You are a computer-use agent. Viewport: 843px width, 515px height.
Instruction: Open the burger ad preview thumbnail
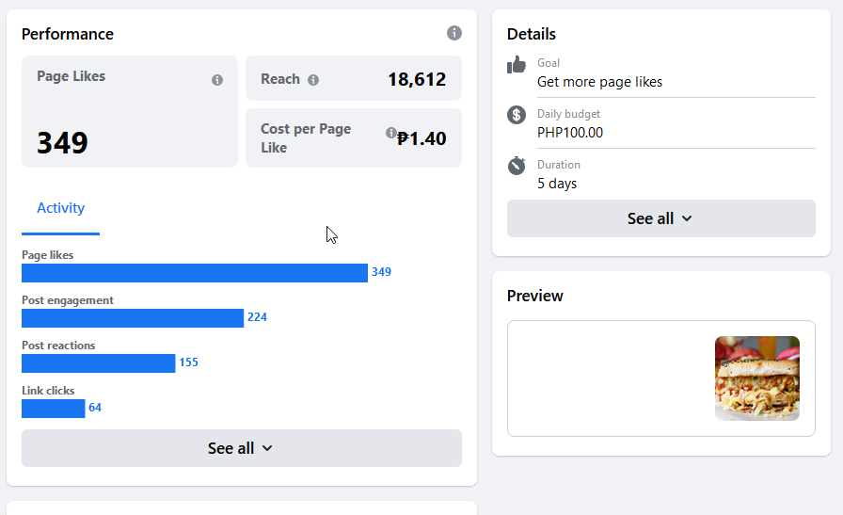point(756,378)
